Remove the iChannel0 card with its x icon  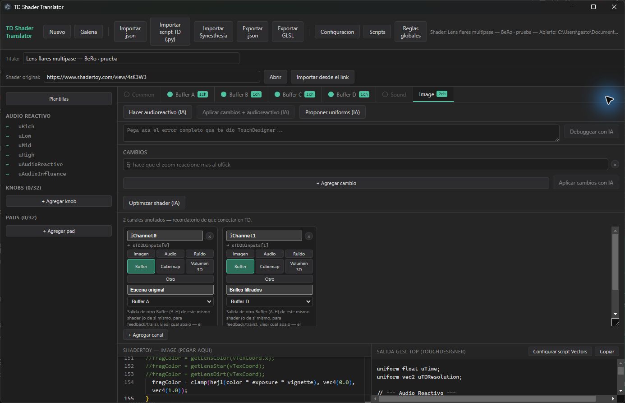pyautogui.click(x=210, y=236)
